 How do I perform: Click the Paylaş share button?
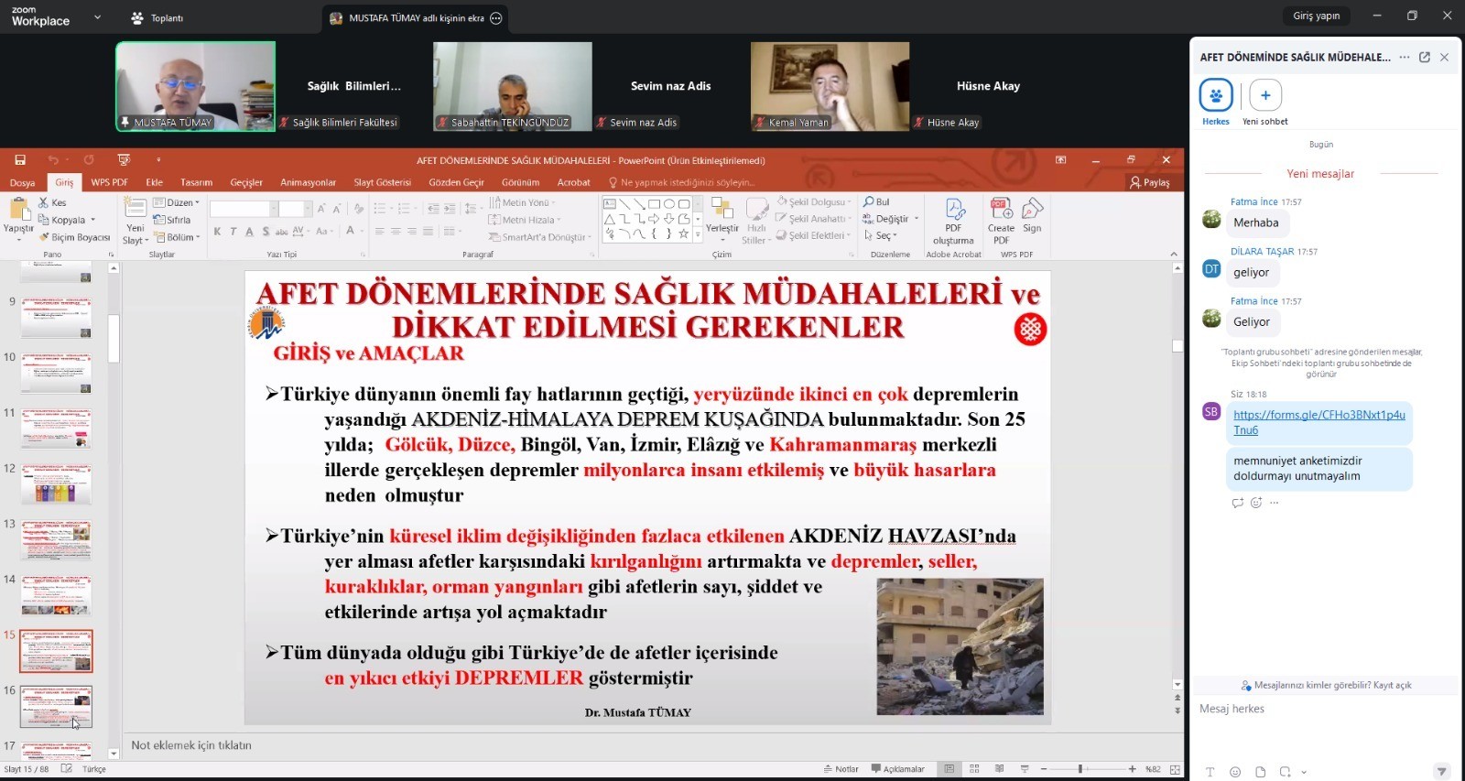coord(1150,182)
